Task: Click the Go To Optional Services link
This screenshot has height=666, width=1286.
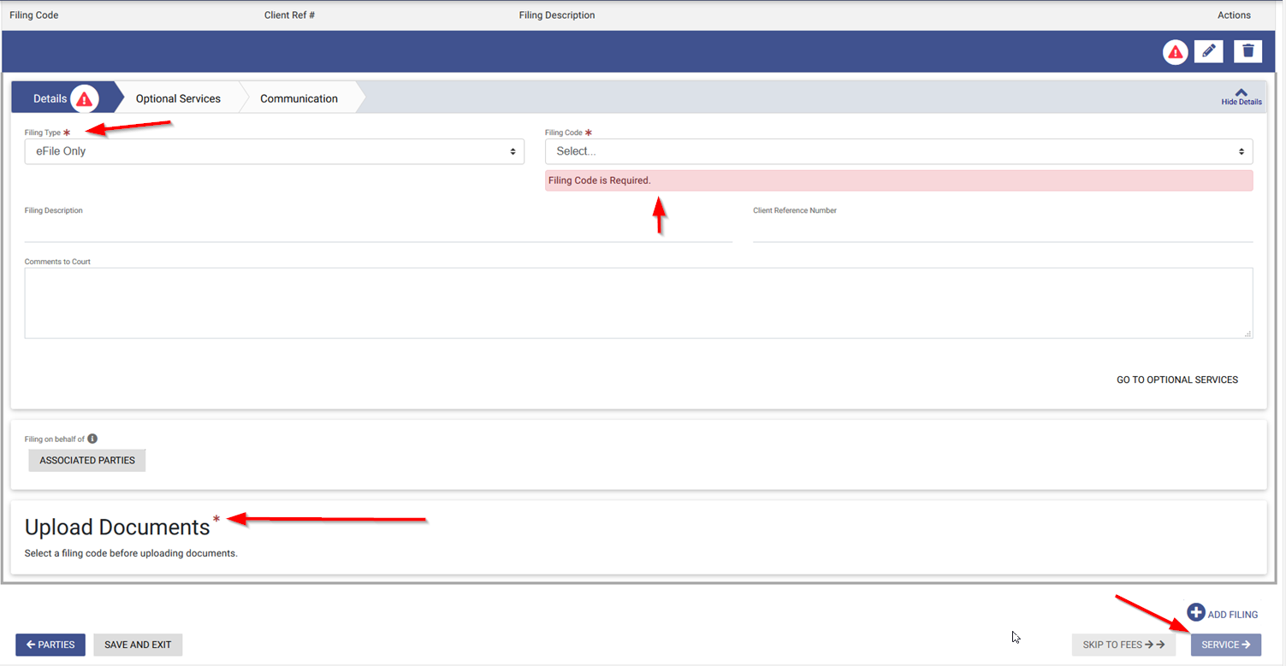Action: pyautogui.click(x=1176, y=380)
